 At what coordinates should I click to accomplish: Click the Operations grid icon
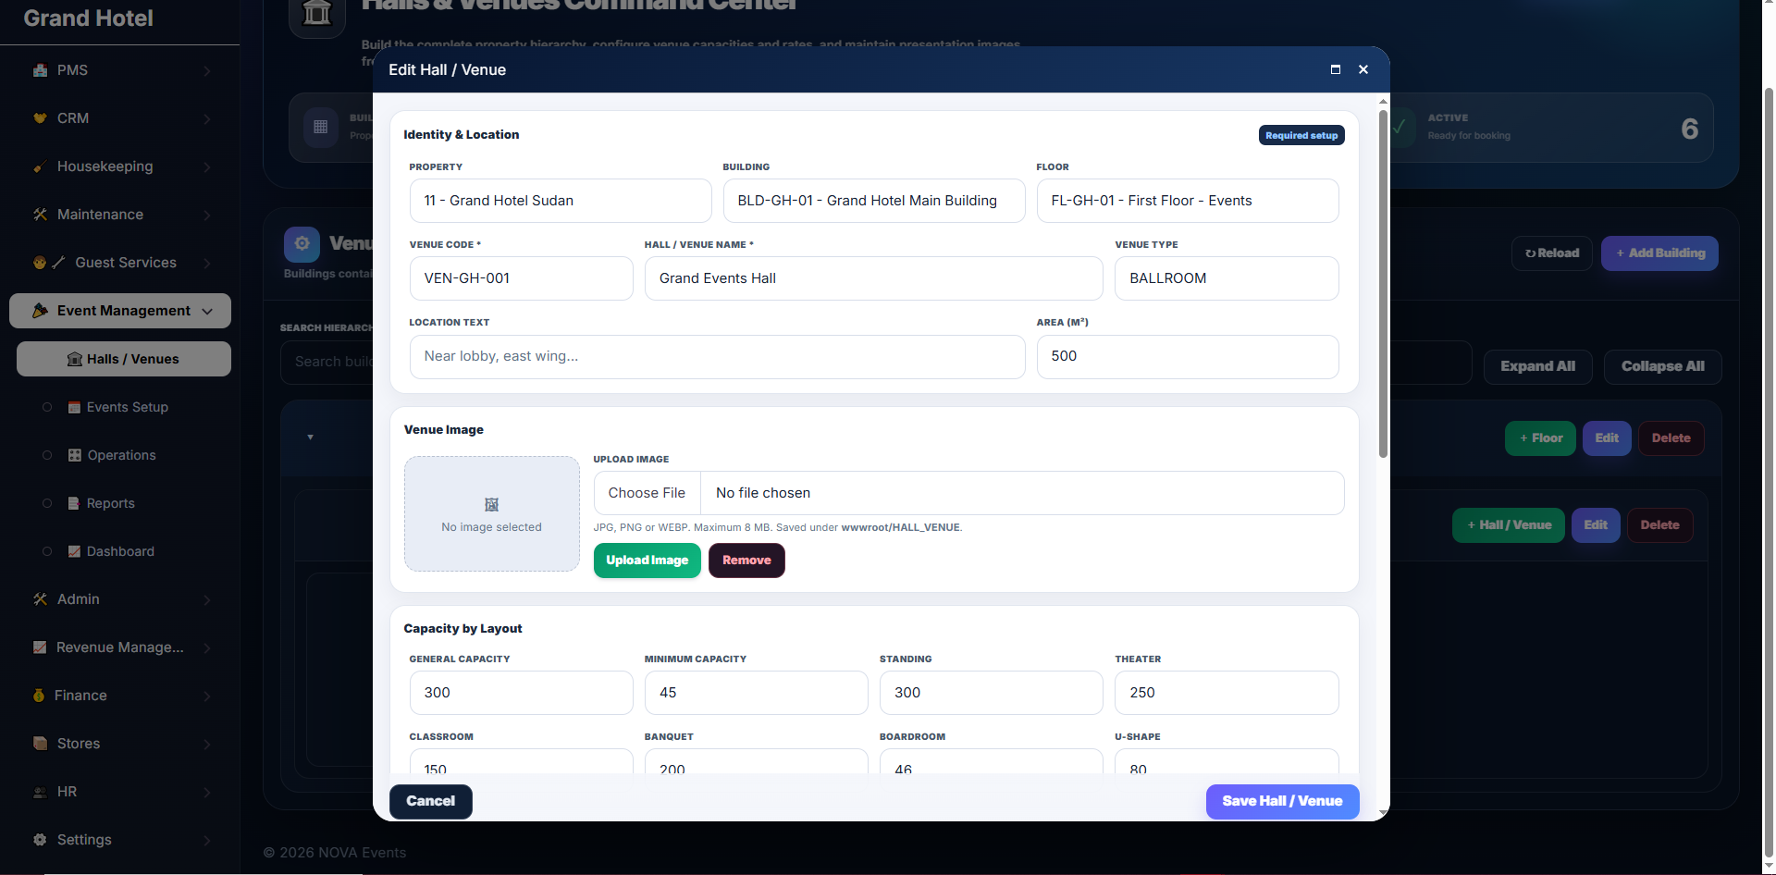(x=75, y=455)
